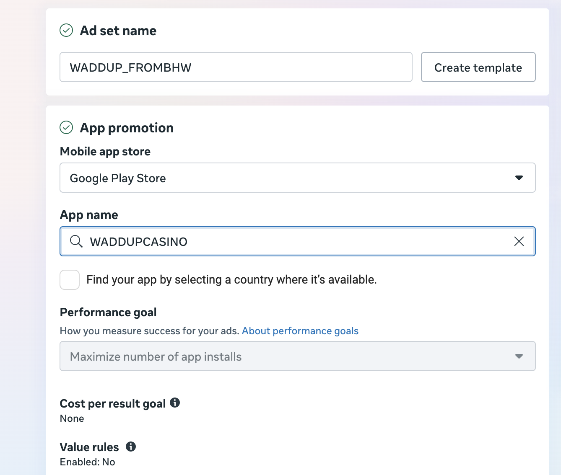The image size is (561, 475).
Task: Edit the Ad set name input field
Action: click(236, 67)
